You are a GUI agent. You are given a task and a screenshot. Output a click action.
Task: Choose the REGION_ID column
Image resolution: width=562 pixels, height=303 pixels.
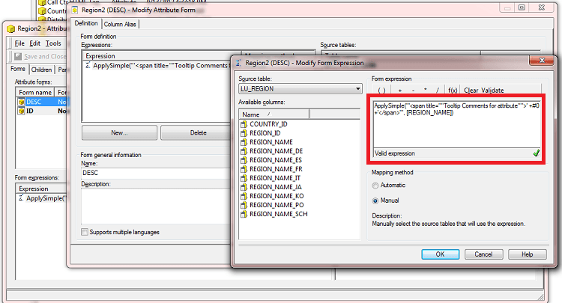click(x=265, y=132)
